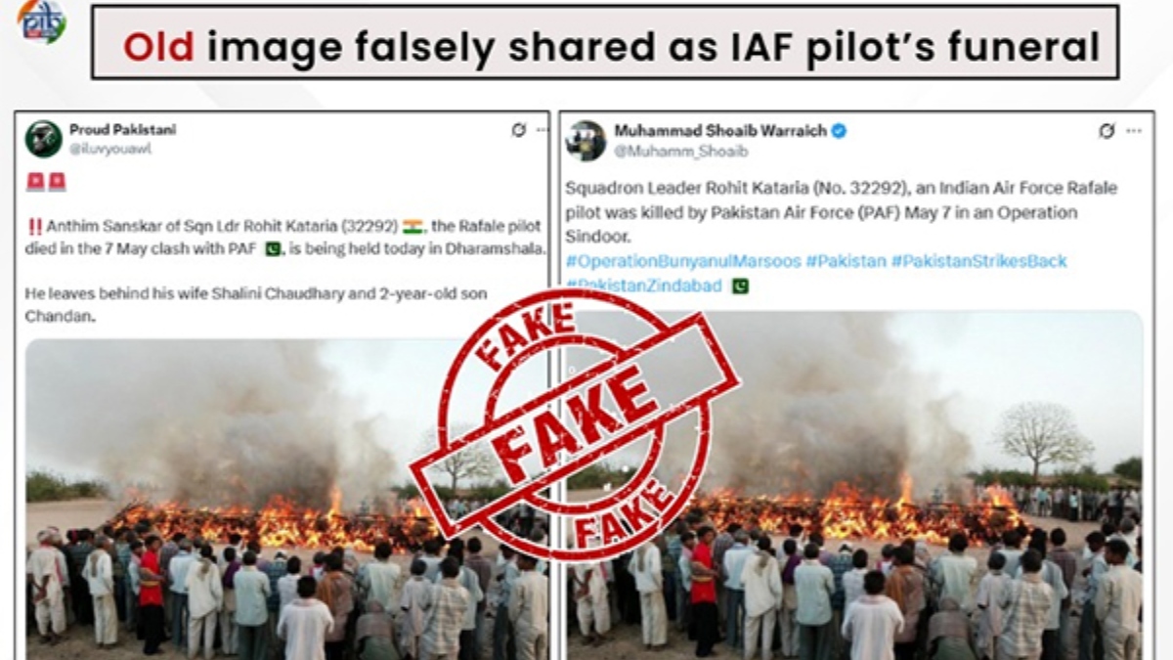The image size is (1173, 660).
Task: Open the @Muhamm_Shoaib handle
Action: coord(680,151)
